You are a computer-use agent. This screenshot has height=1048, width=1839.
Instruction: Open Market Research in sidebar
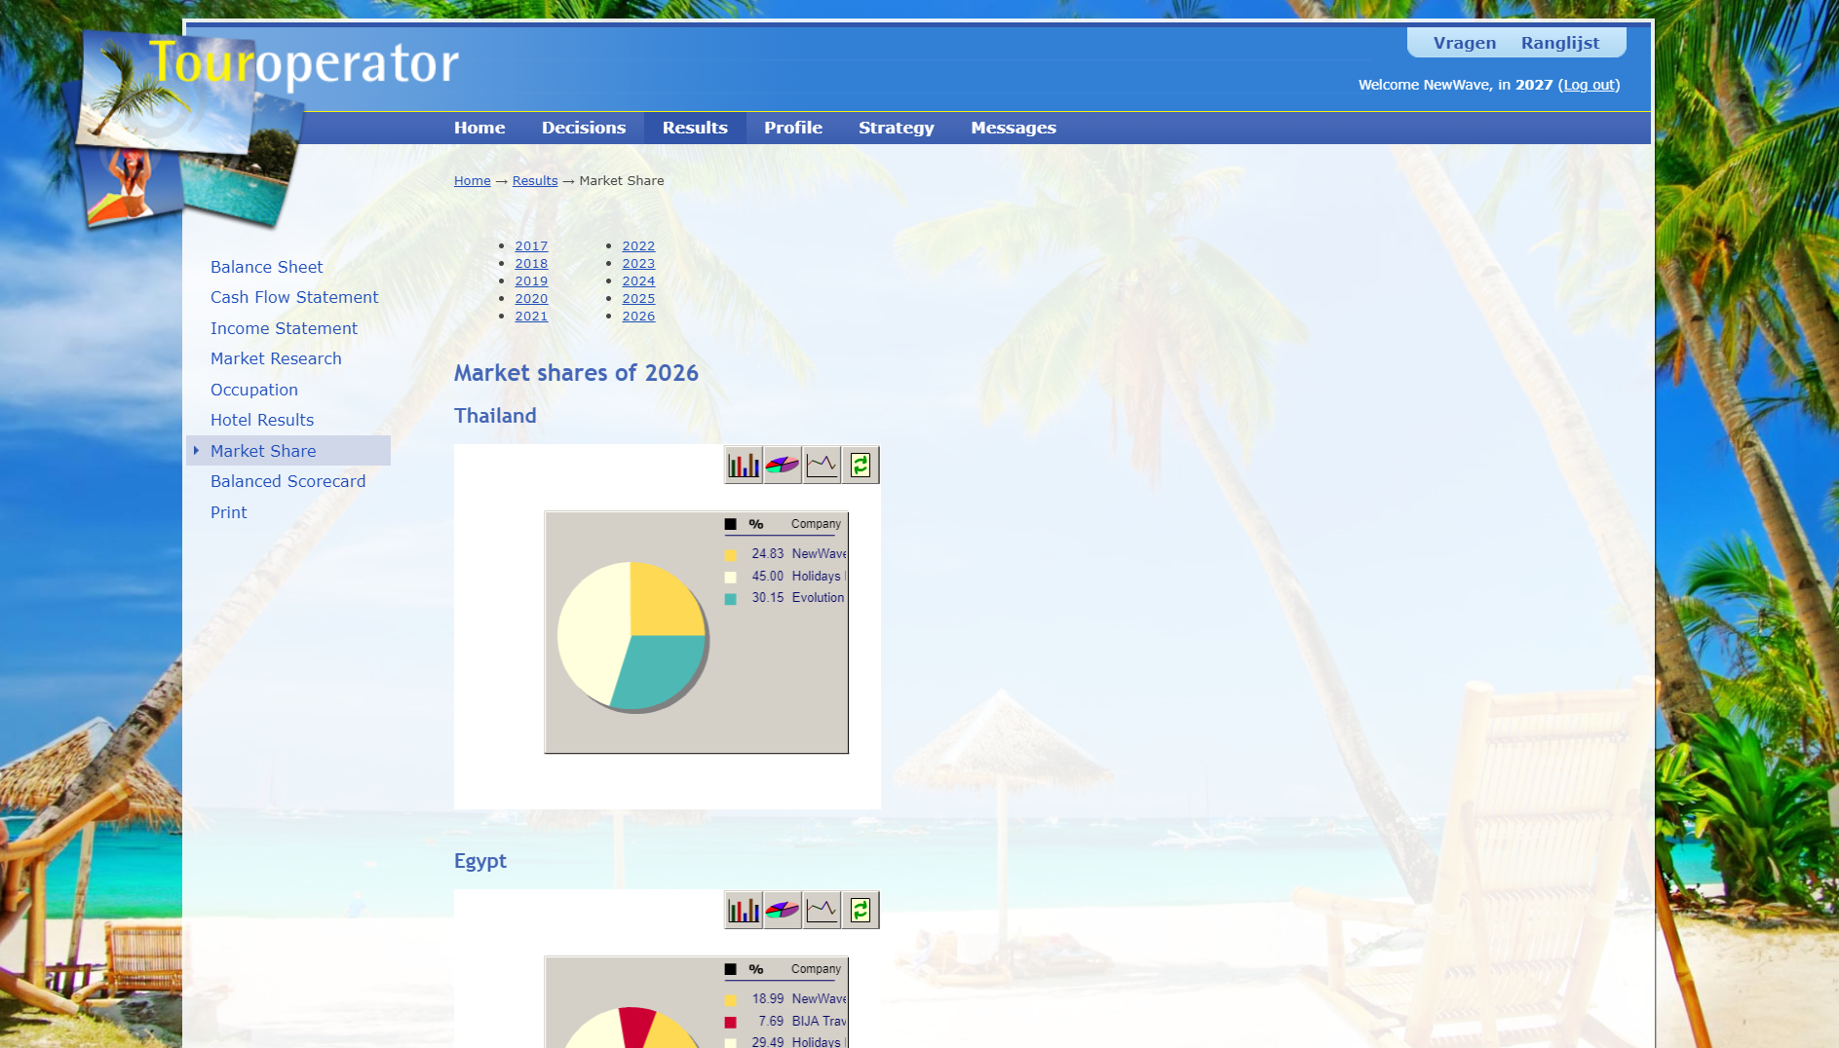pos(276,358)
